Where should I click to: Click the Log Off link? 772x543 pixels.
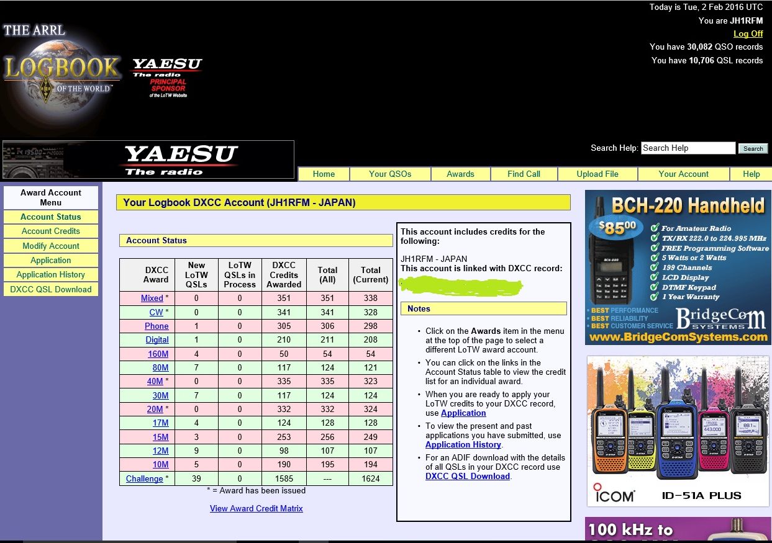coord(748,34)
